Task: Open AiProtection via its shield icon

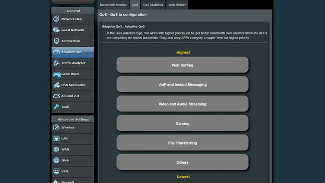Action: tap(56, 41)
